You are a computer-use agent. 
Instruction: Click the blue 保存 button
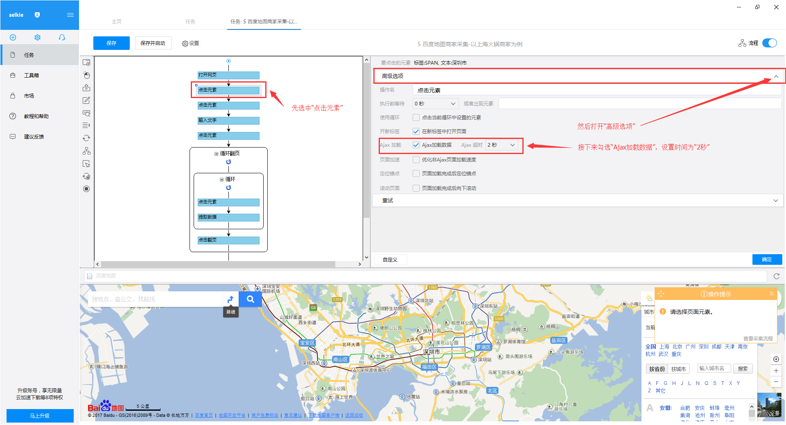(111, 43)
